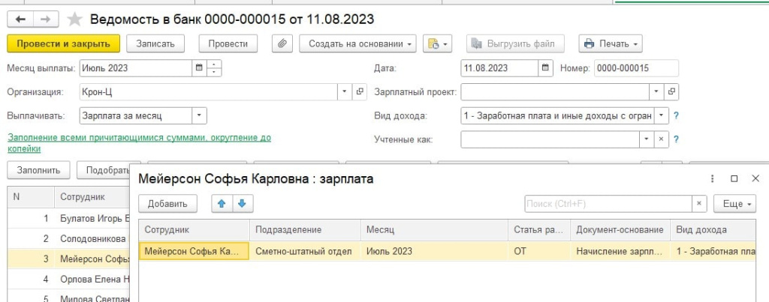Screen dimensions: 769x302
Task: Click the Добавить button
Action: (x=167, y=204)
